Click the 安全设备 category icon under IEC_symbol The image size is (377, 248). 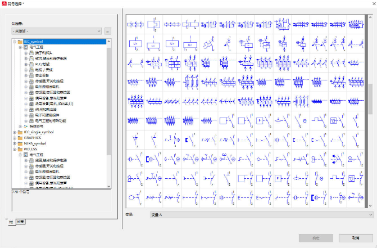point(32,75)
